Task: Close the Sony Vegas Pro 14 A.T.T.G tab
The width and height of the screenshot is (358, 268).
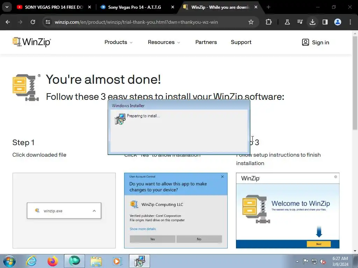Action: click(173, 7)
